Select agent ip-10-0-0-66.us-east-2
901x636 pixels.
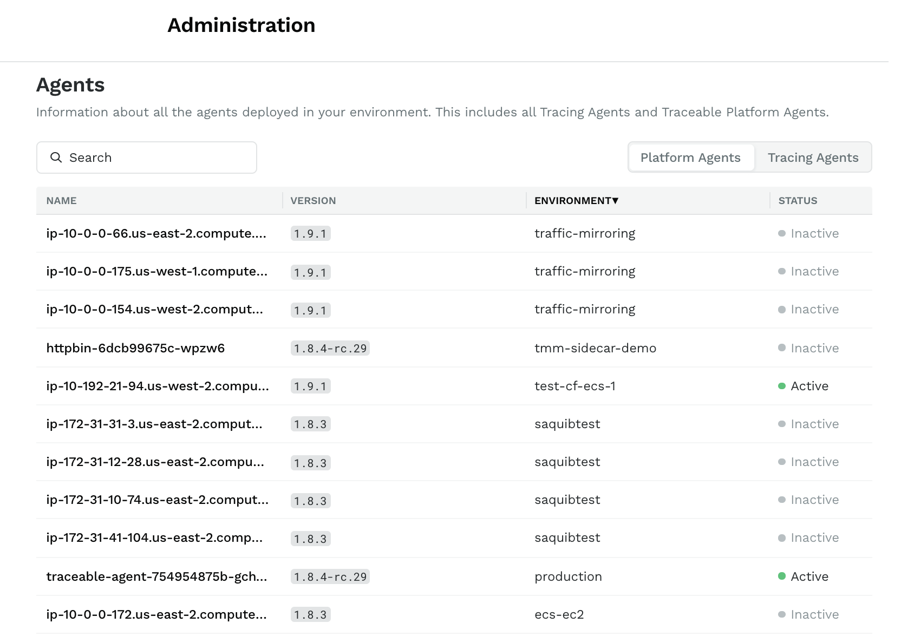pos(156,233)
